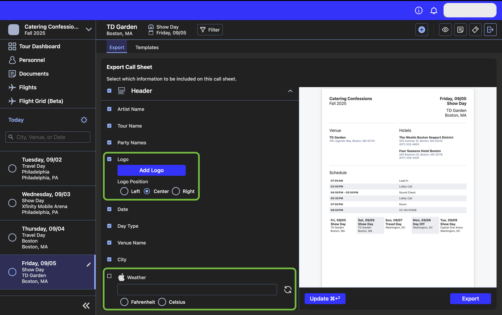
Task: Click the user account button top right
Action: click(470, 10)
